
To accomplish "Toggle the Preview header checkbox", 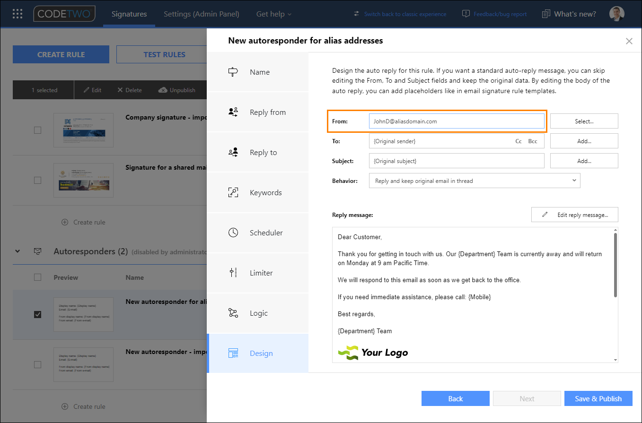I will pyautogui.click(x=37, y=277).
